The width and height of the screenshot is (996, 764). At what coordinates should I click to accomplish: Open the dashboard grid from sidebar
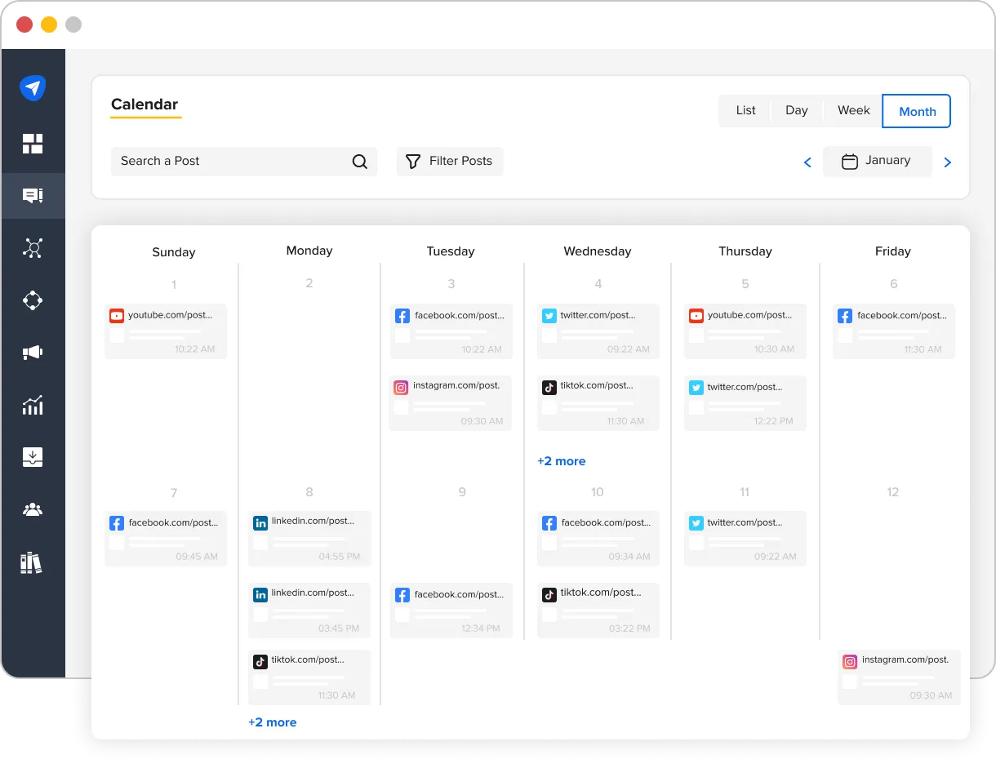pos(33,143)
